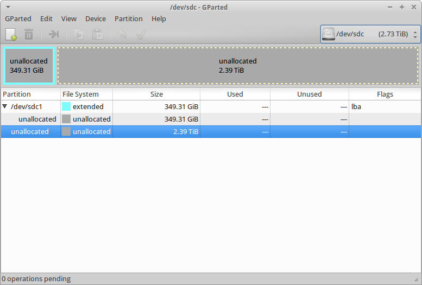This screenshot has width=422, height=285.
Task: Click the 'lba' flag in /dev/sdc1 row
Action: click(x=356, y=106)
